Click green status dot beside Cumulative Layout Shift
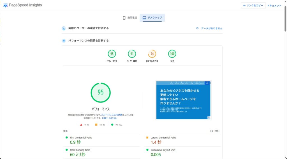 pos(147,150)
